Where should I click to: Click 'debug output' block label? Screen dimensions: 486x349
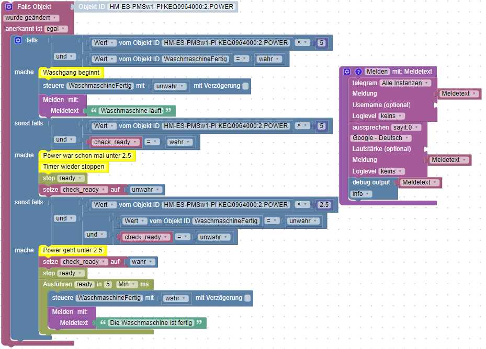371,182
